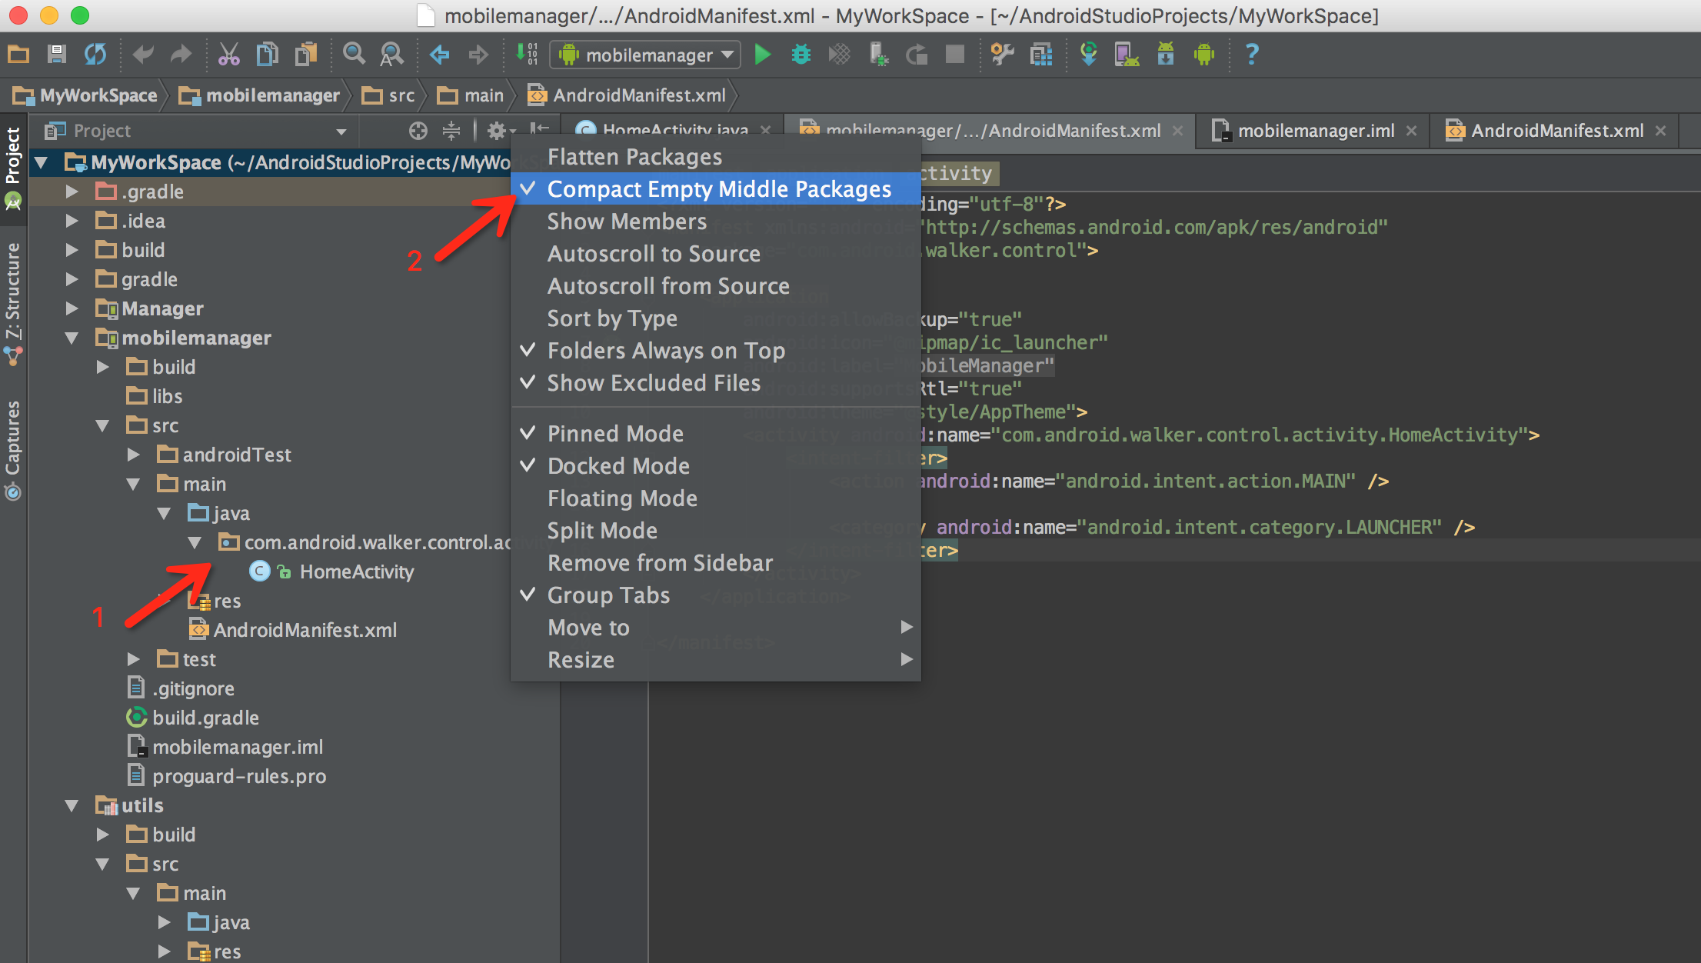Screen dimensions: 1701x963
Task: Expand the androidTest folder
Action: point(133,455)
